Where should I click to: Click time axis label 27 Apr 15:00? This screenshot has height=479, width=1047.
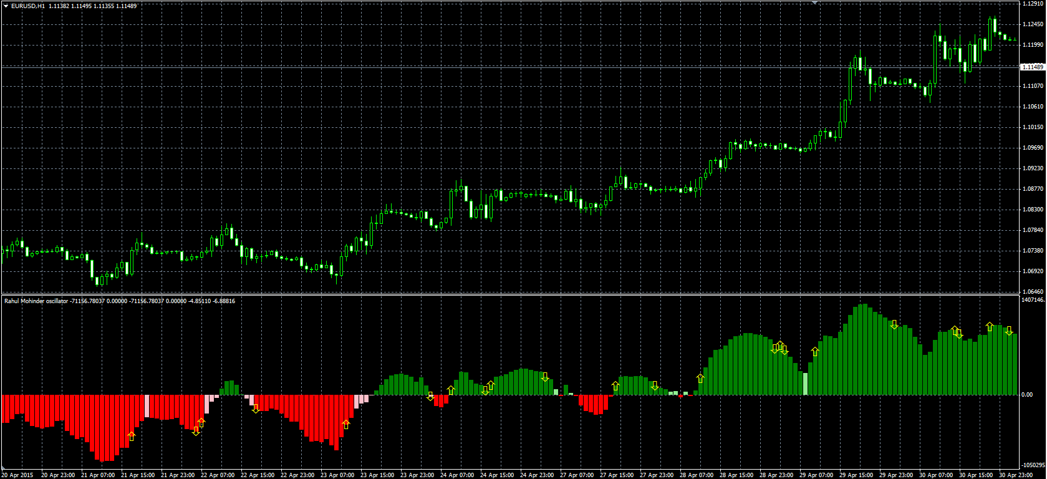point(617,475)
